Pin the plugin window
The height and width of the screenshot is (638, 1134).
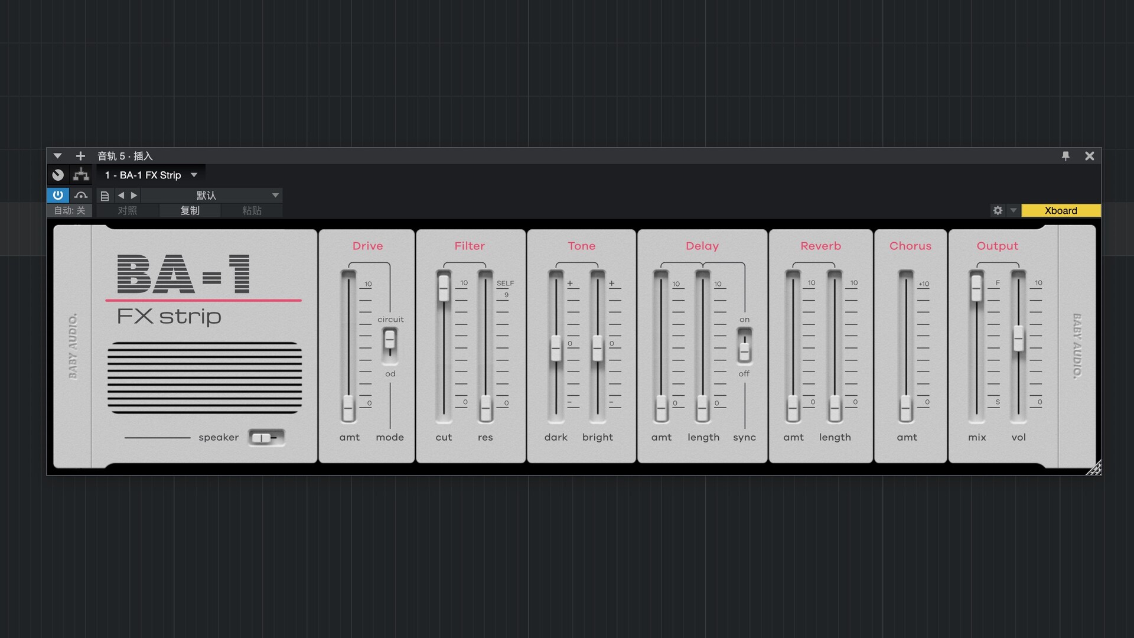pyautogui.click(x=1065, y=156)
